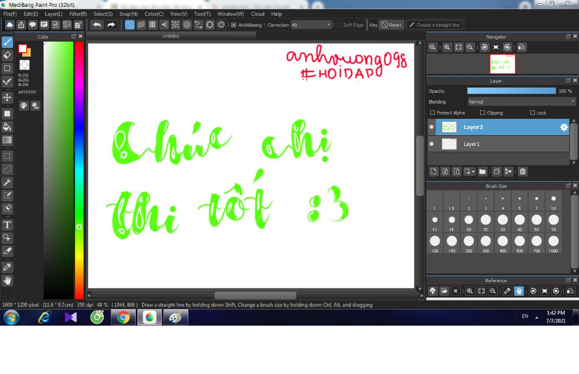Viewport: 579px width, 374px height.
Task: Open the add layer type dropdown
Action: (x=470, y=171)
